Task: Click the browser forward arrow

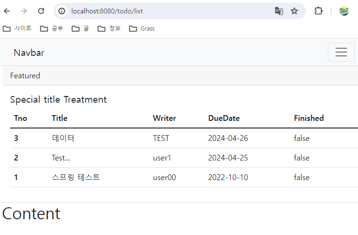Action: [24, 11]
